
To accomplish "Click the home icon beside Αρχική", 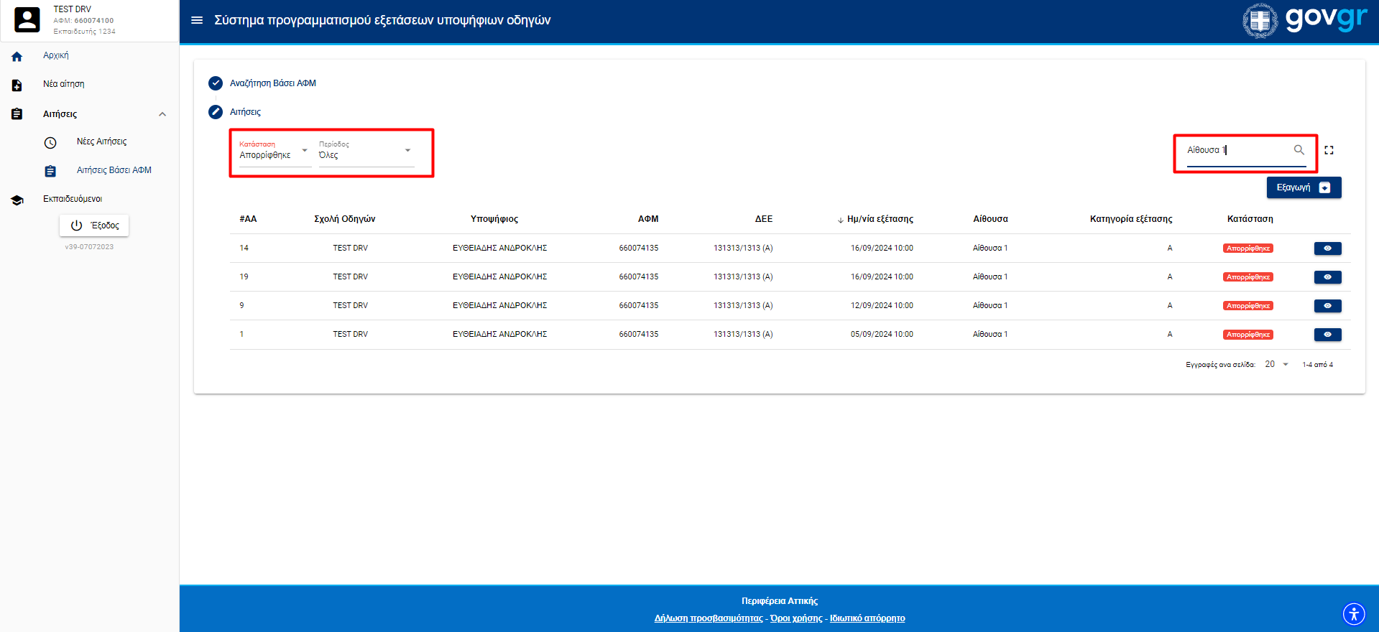I will point(17,56).
